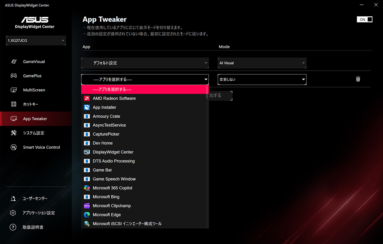Go to GameVisual in sidebar

[34, 62]
